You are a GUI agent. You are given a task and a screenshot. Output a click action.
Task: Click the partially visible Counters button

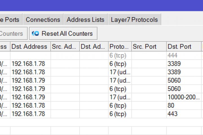coord(12,33)
